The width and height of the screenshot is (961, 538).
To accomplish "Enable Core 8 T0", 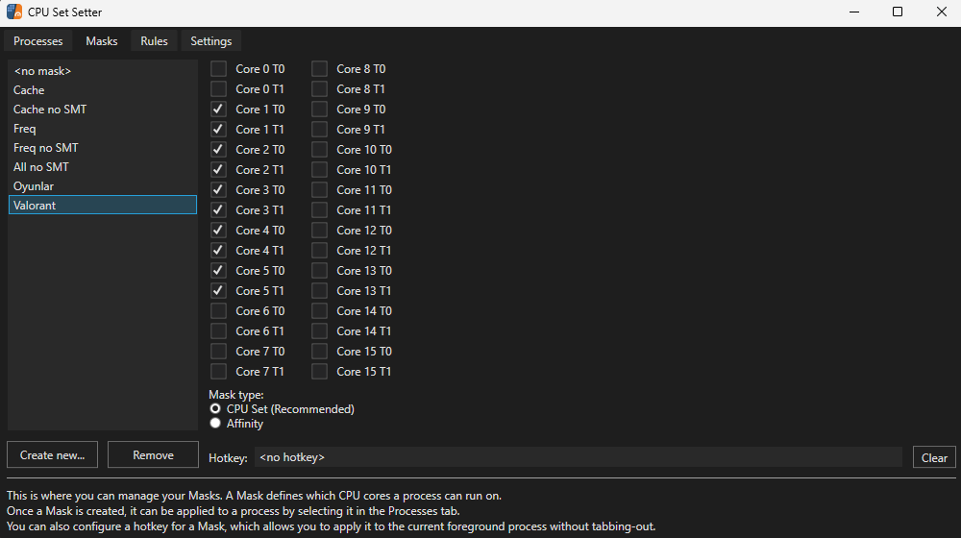I will [319, 68].
